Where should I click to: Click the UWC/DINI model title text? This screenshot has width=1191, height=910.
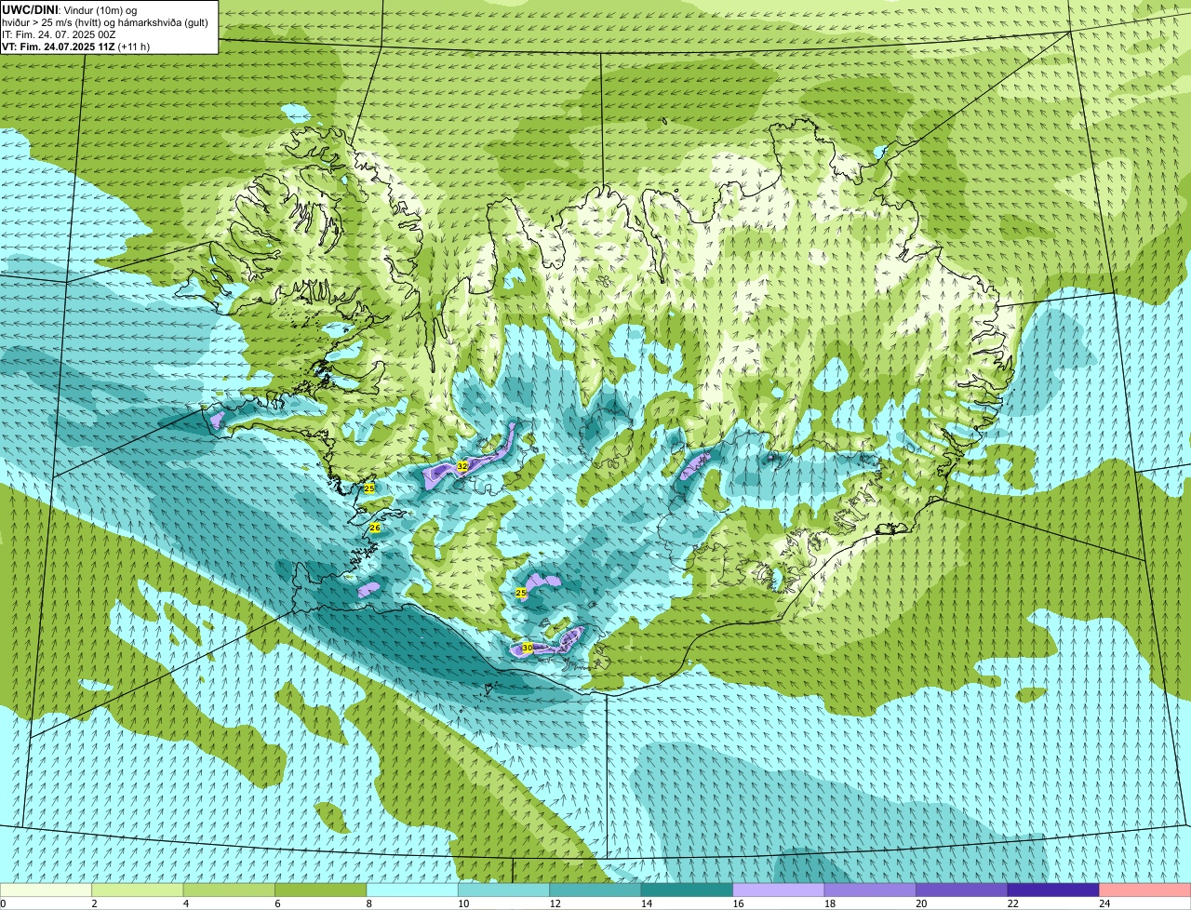point(30,9)
